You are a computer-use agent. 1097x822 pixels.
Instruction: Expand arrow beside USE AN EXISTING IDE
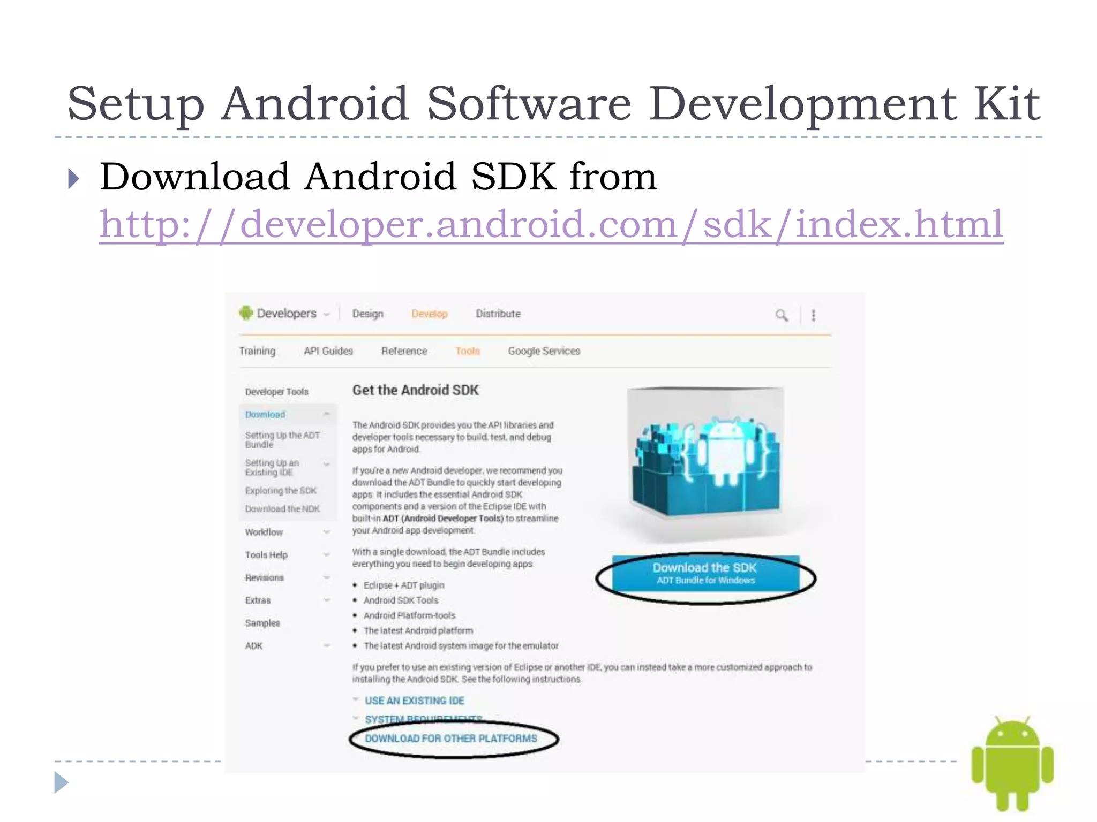pyautogui.click(x=356, y=699)
